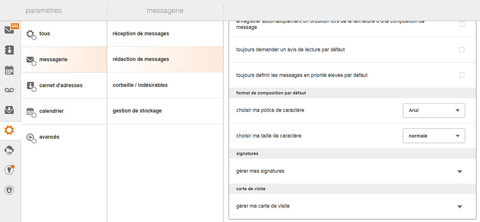Open 'corbeille / indésirables' section
Image resolution: width=480 pixels, height=222 pixels.
[165, 85]
